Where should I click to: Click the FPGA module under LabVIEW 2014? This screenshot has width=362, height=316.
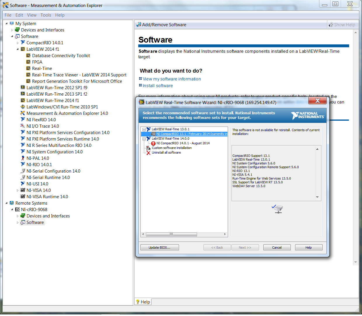(x=37, y=62)
